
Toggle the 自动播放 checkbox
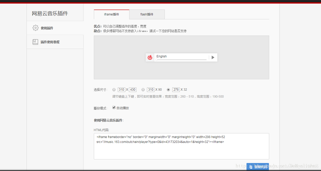coord(114,108)
